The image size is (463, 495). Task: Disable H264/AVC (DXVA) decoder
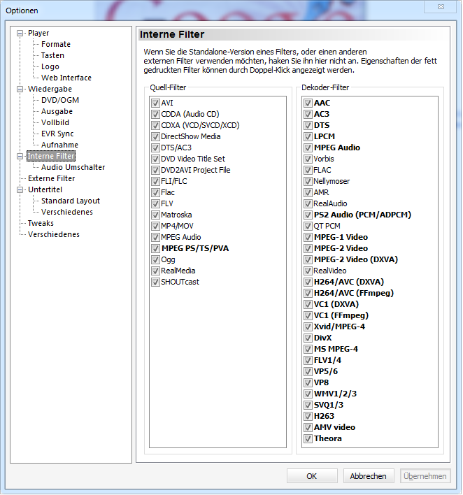point(308,282)
